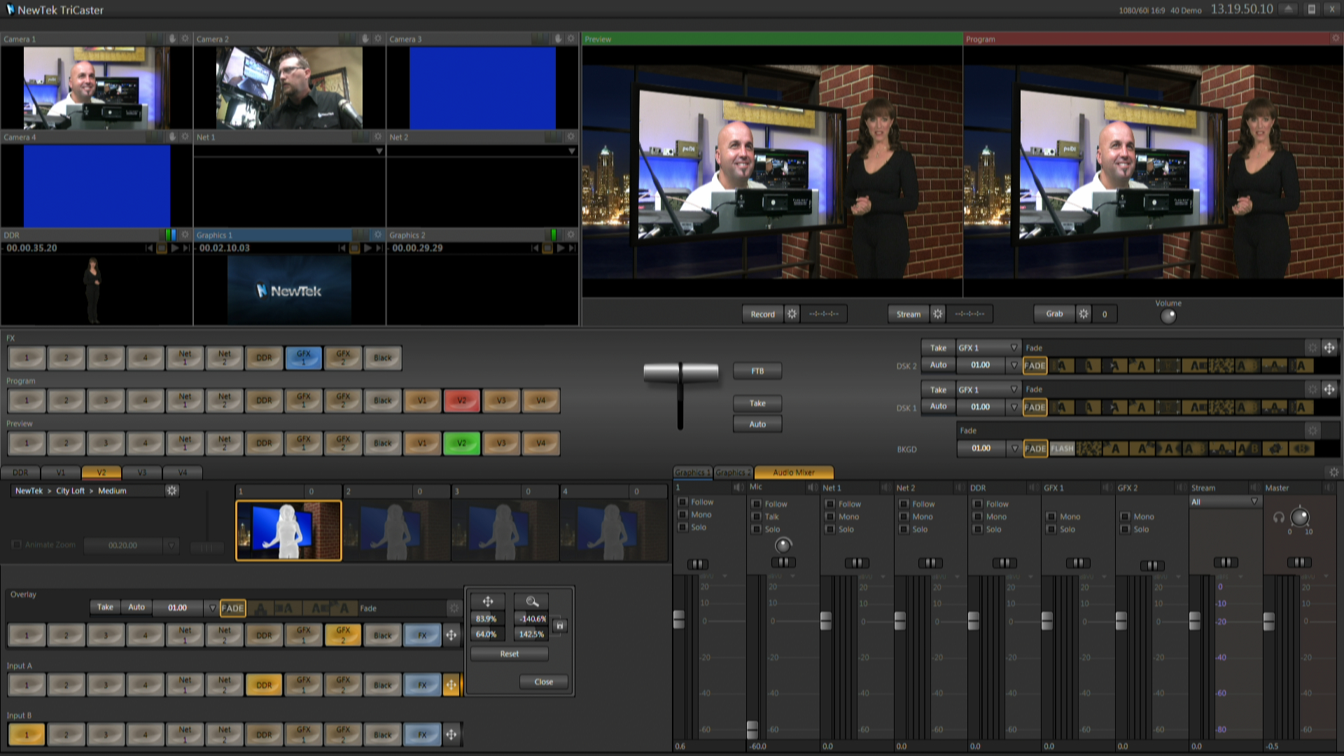Open DSK 1 source dropdown GFX 1

tap(988, 389)
